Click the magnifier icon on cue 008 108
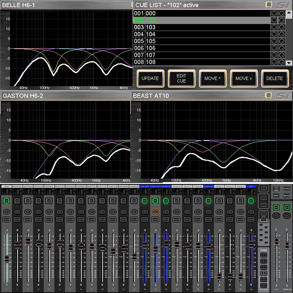This screenshot has height=293, width=293. tap(282, 62)
